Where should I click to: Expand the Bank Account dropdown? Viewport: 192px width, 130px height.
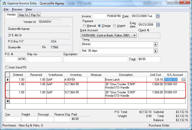coord(134,35)
